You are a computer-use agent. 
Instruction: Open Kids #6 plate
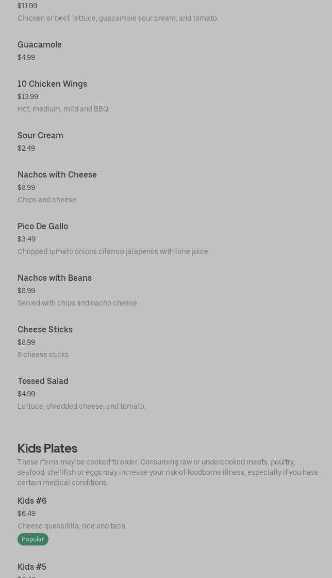[x=32, y=501]
